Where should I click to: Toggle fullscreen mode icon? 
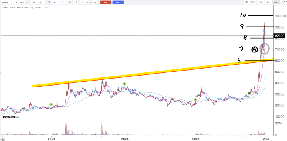[x=285, y=2]
